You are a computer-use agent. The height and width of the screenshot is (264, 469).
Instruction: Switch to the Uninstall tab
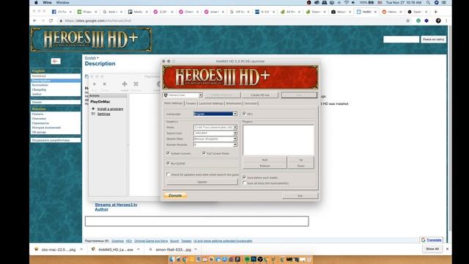[x=251, y=103]
